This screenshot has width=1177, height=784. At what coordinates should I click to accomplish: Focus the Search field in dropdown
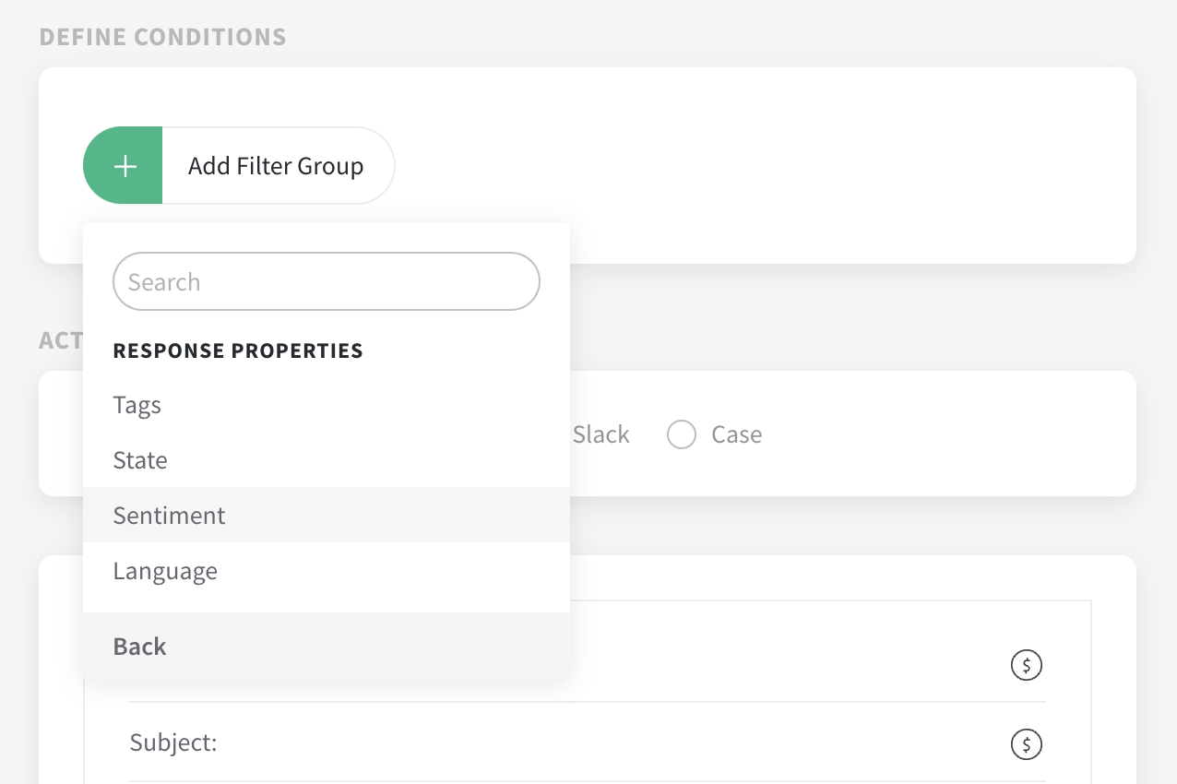pyautogui.click(x=326, y=282)
